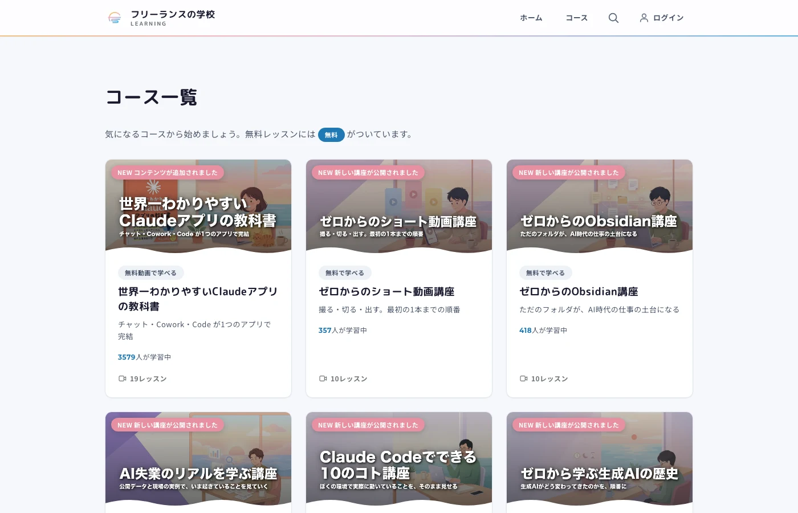
Task: Click the フリーランスの学校 site title
Action: coord(173,14)
